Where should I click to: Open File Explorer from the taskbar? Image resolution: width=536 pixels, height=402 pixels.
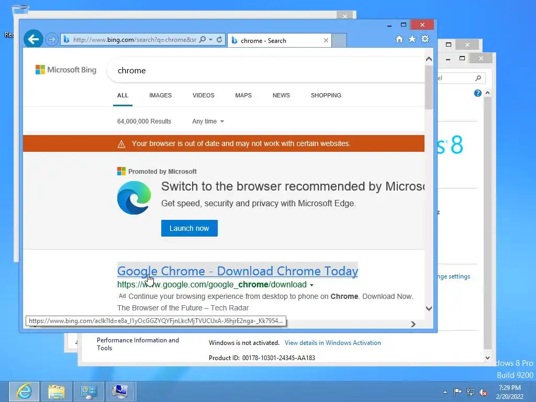pos(57,392)
